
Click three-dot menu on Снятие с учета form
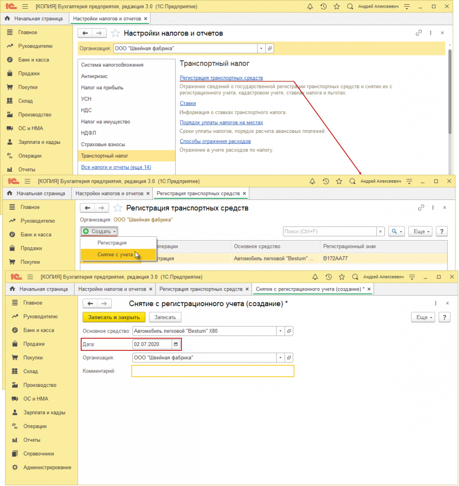click(x=435, y=303)
